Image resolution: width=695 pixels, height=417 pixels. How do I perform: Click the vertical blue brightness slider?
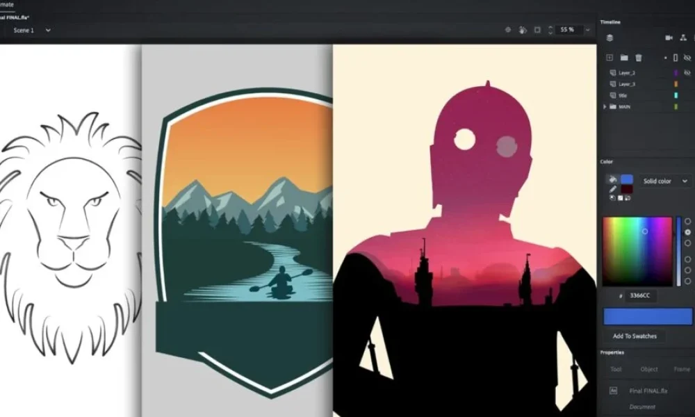(678, 252)
